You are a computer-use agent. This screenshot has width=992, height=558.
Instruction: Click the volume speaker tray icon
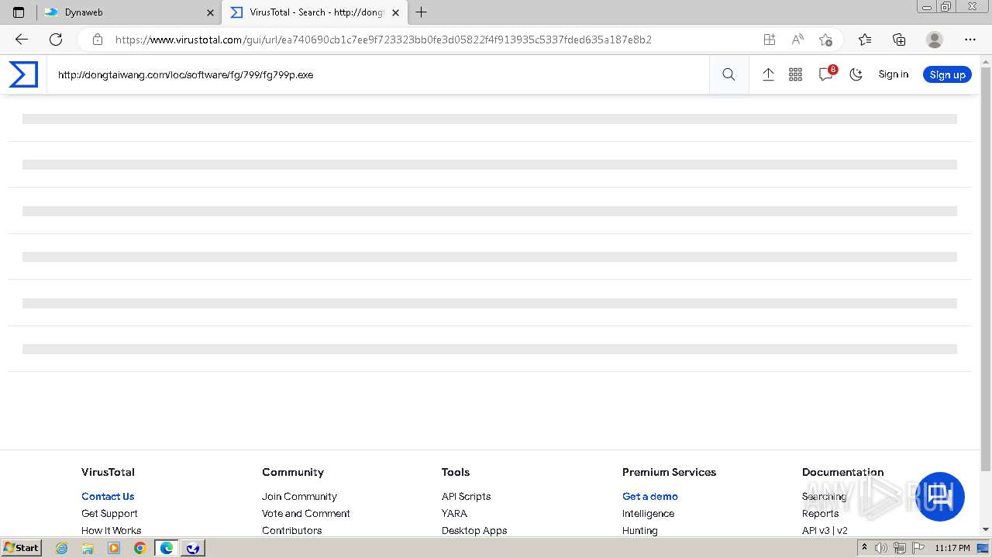click(881, 548)
